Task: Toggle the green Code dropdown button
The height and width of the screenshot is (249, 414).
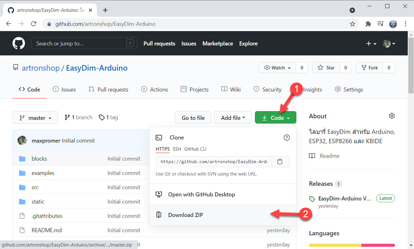Action: 275,118
